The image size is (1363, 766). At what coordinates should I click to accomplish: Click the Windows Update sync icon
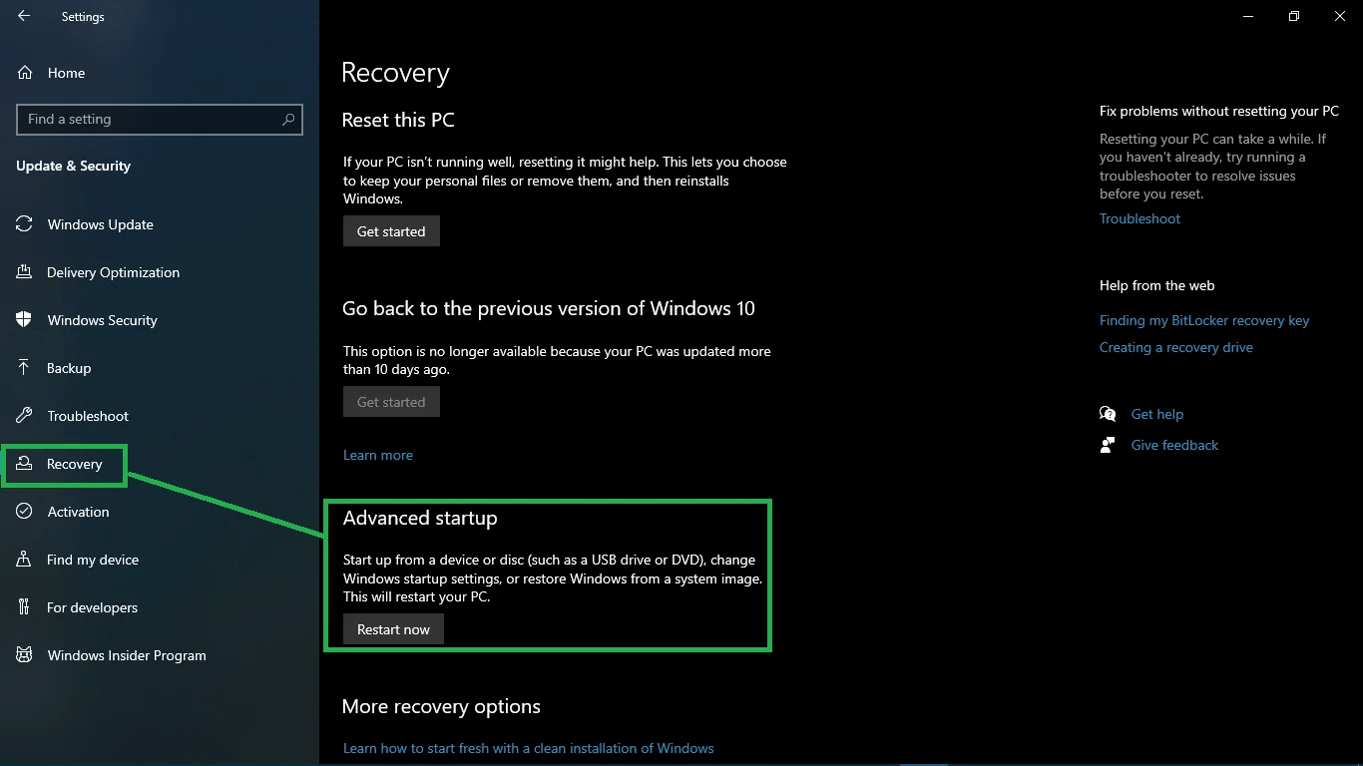(x=25, y=224)
